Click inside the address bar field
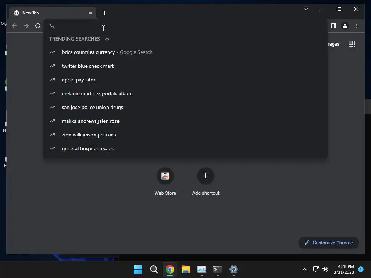This screenshot has width=371, height=278. pyautogui.click(x=186, y=26)
